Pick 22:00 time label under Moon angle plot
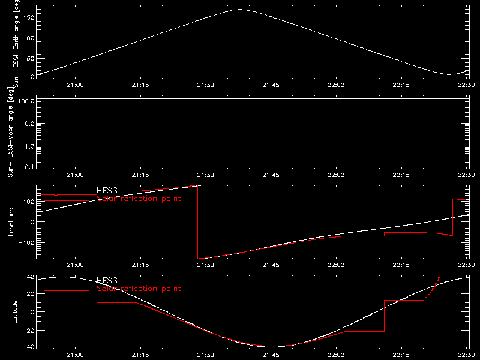The height and width of the screenshot is (360, 480). pyautogui.click(x=336, y=175)
